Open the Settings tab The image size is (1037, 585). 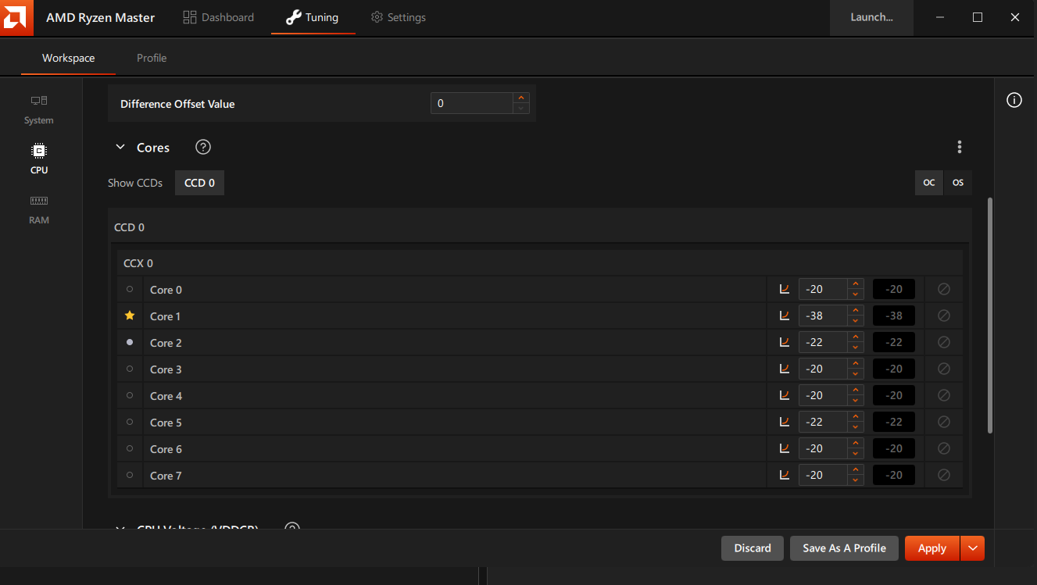399,17
